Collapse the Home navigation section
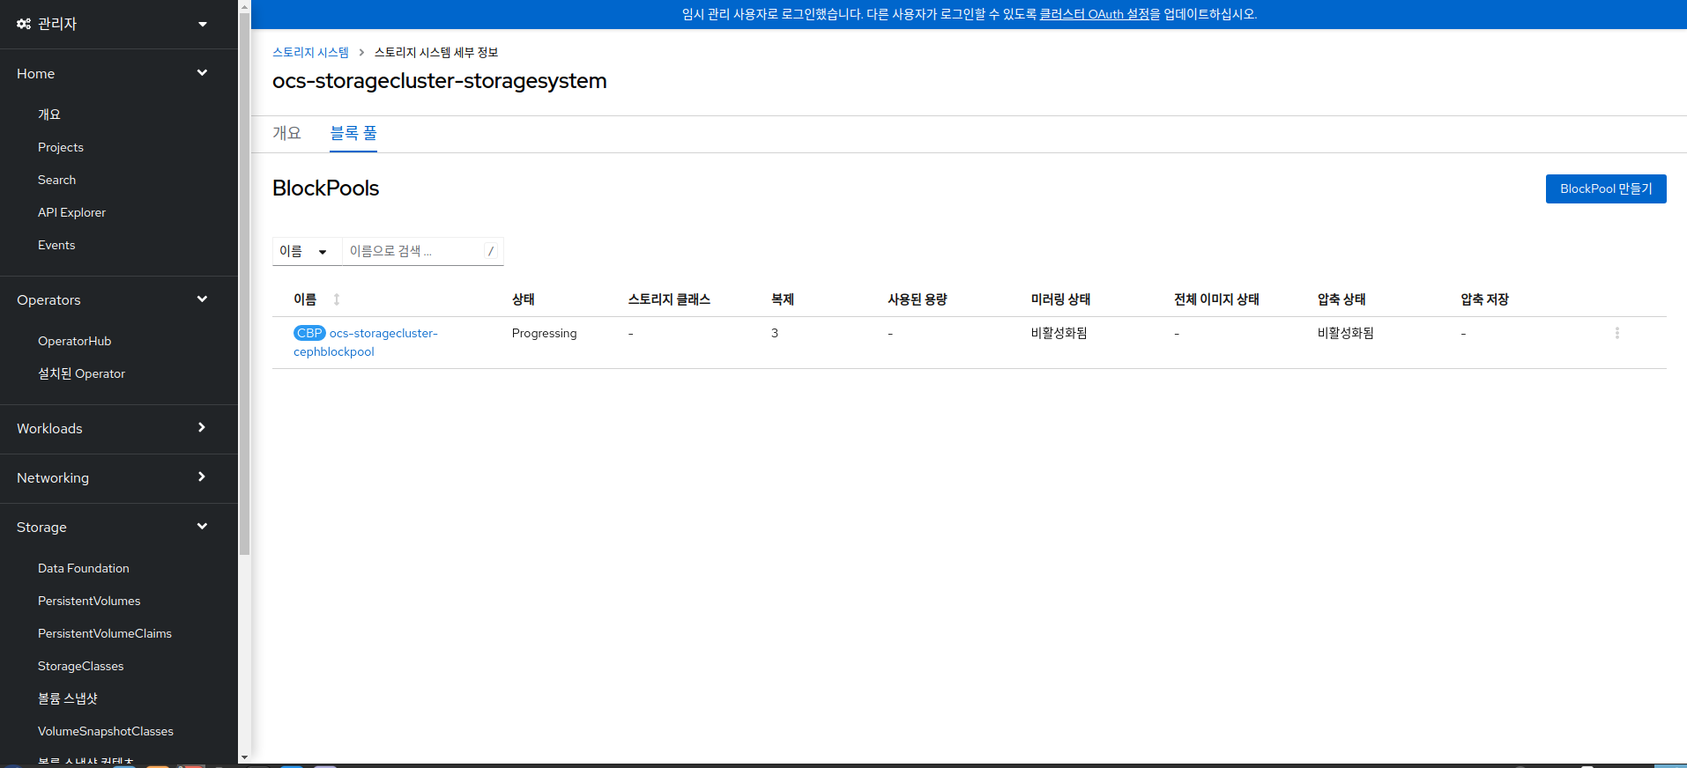 (x=112, y=73)
